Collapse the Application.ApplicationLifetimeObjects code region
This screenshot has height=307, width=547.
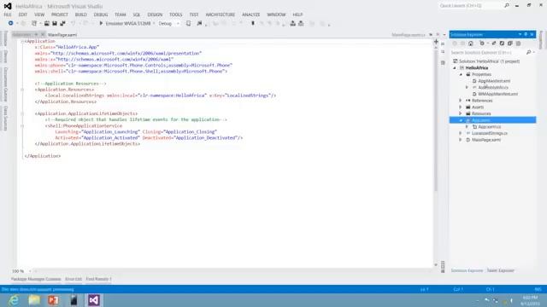[22, 113]
